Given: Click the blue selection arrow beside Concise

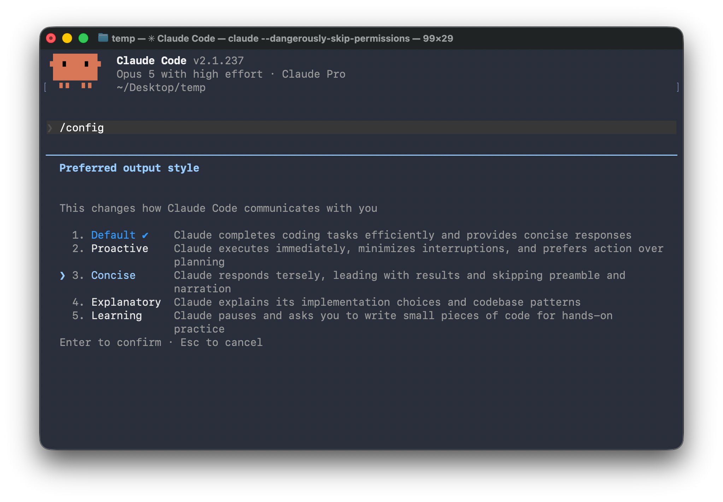Looking at the screenshot, I should point(63,275).
